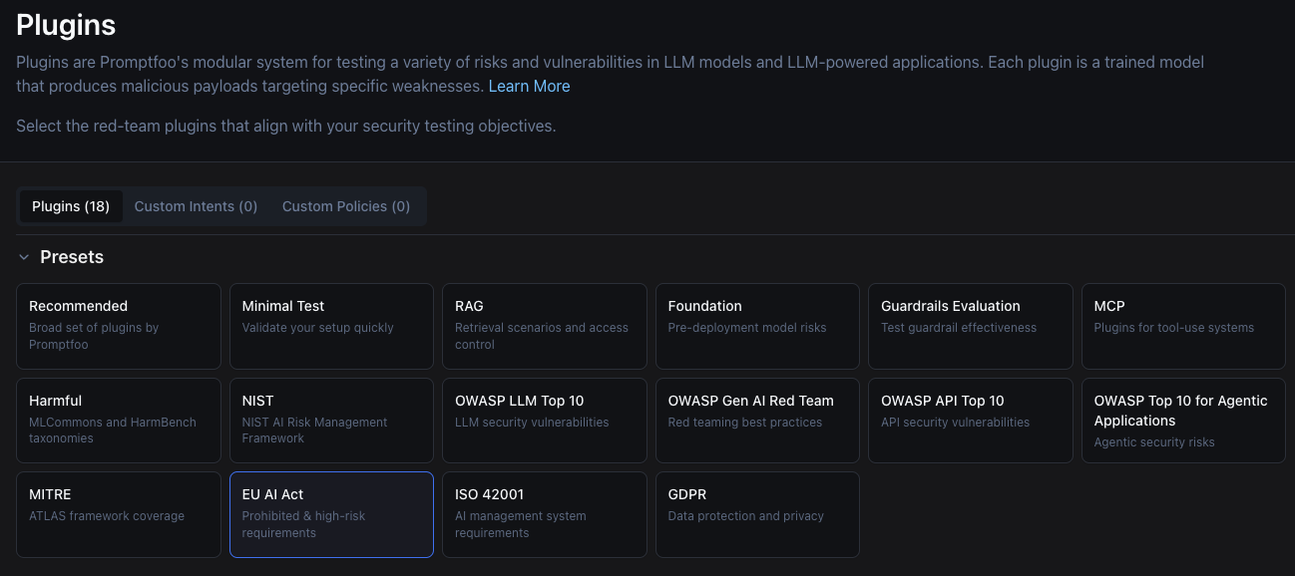Click the Presets section heading
1295x576 pixels.
click(72, 257)
